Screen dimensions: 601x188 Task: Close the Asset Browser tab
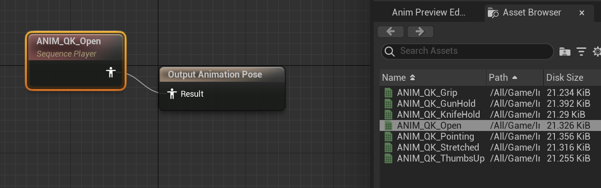(x=582, y=13)
